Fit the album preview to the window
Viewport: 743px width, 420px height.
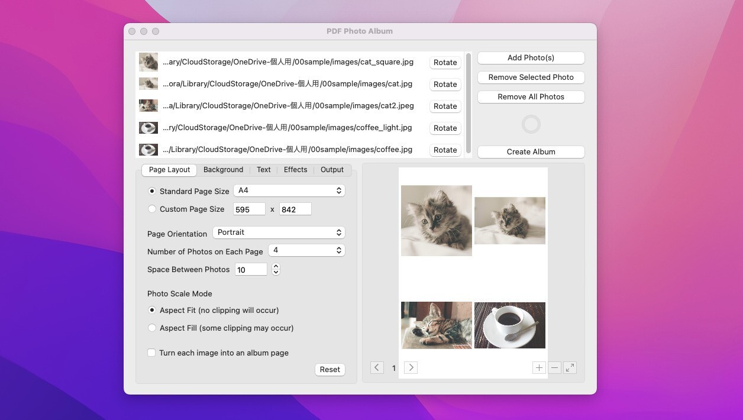coord(570,367)
